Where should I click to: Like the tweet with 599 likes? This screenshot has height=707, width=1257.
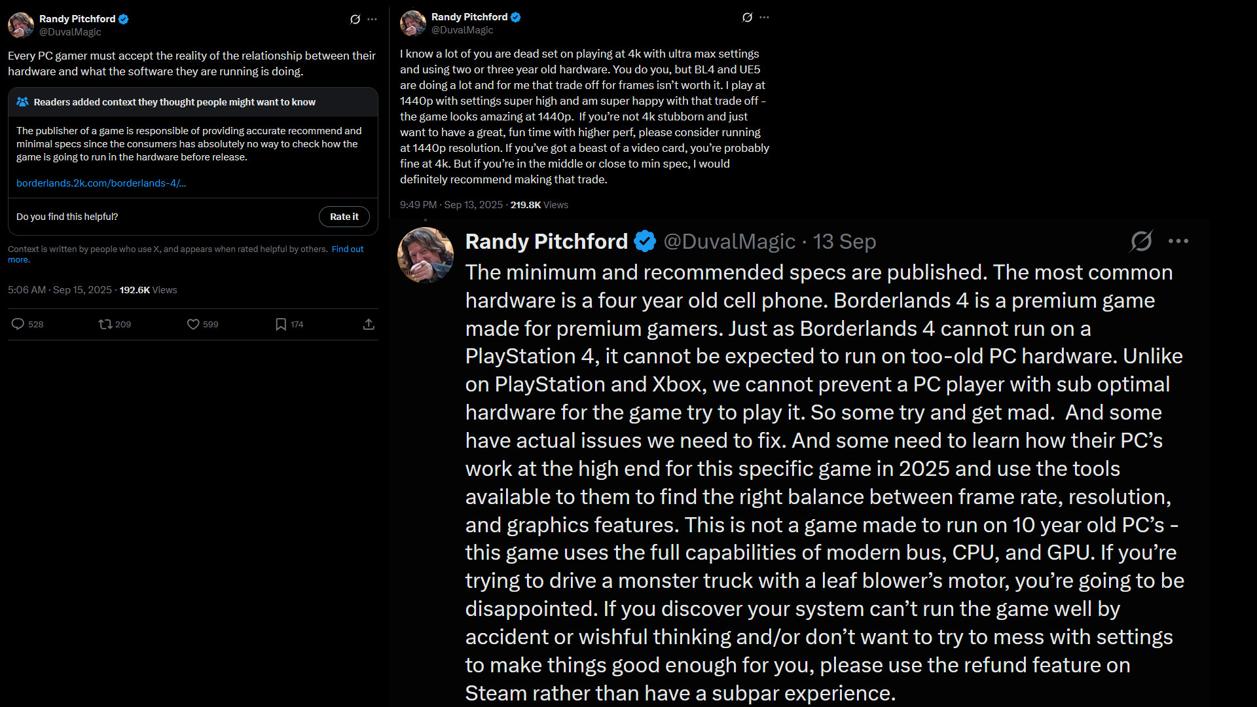click(193, 324)
